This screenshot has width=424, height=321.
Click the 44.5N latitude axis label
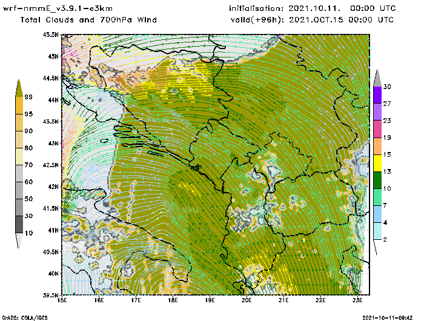(50, 78)
